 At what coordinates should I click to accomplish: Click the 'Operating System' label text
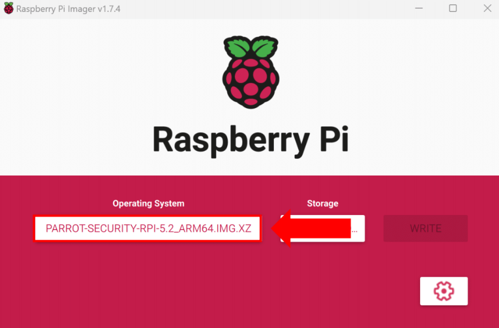(x=148, y=203)
